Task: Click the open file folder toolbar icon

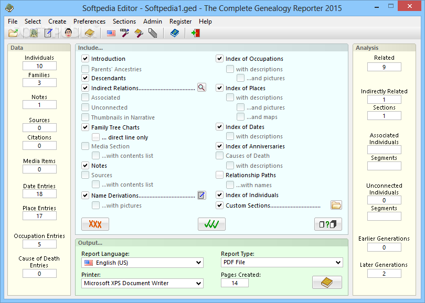Action: click(x=13, y=33)
